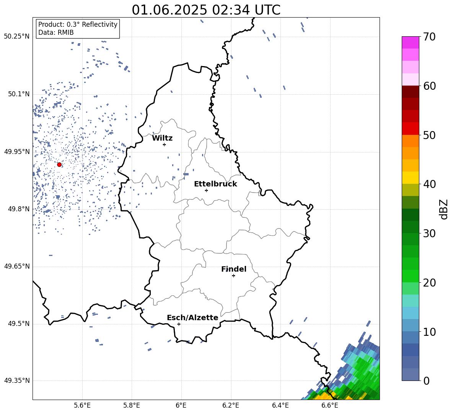Screen dimensions: 453x413
Task: Click the 60 tick on colorbar
Action: point(429,86)
